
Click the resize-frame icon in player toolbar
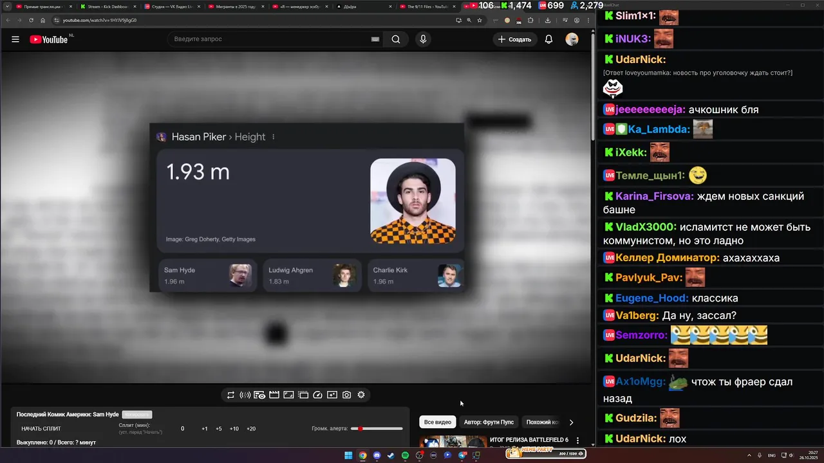tap(288, 395)
